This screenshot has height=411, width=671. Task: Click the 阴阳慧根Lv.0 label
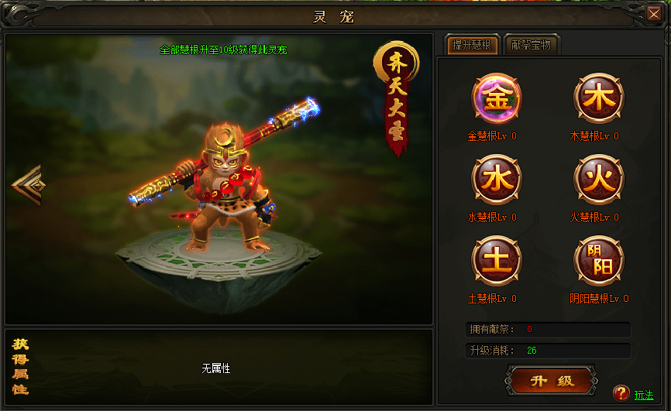click(x=599, y=299)
